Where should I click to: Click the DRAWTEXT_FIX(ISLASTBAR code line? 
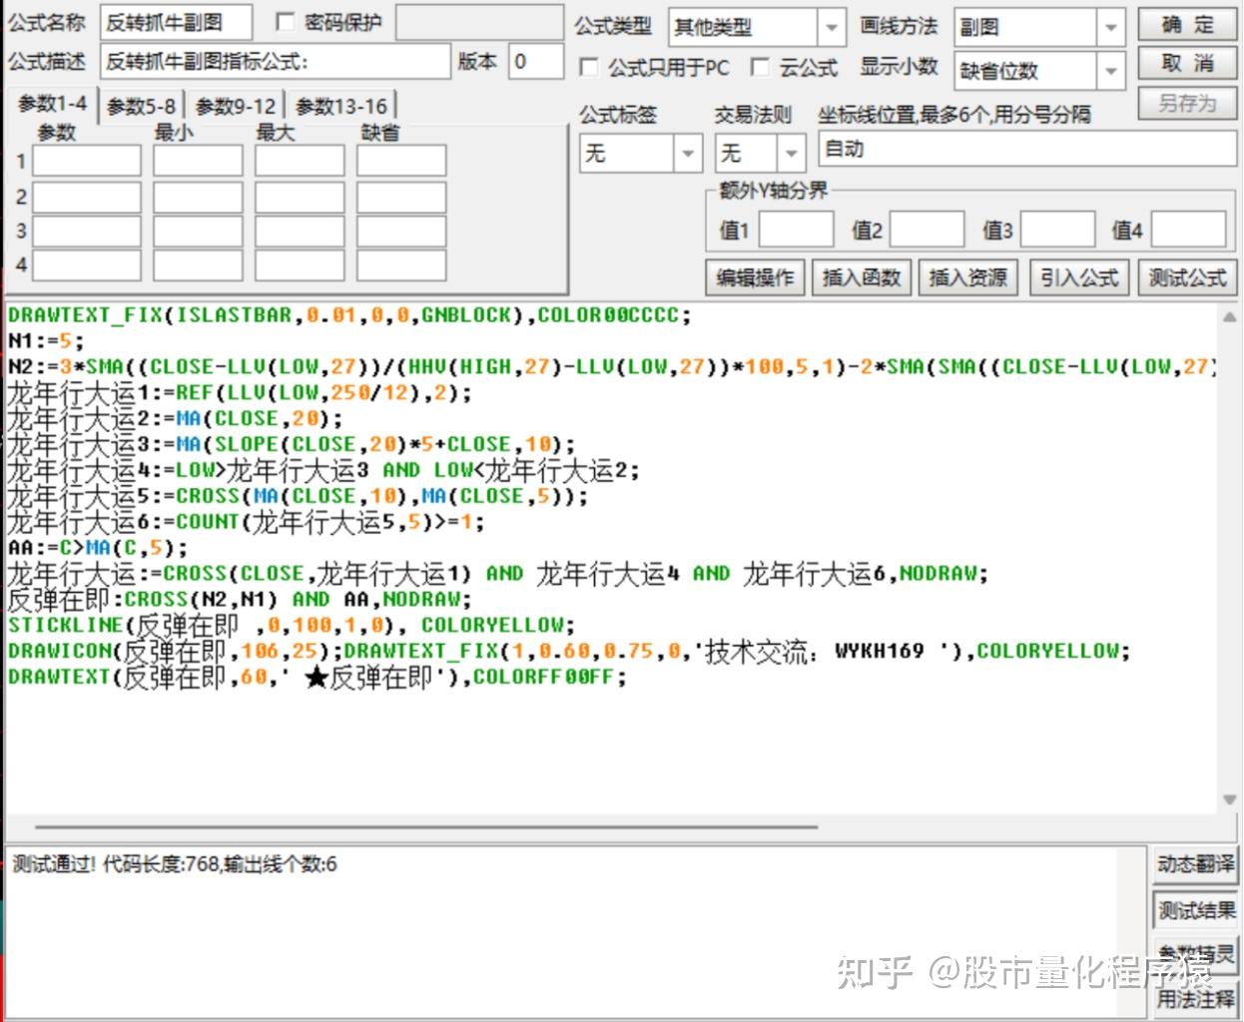pos(349,314)
